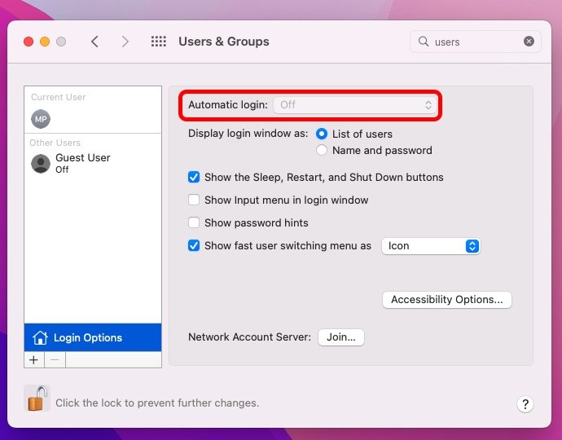Add a new user with plus button
Image resolution: width=562 pixels, height=440 pixels.
pos(34,359)
